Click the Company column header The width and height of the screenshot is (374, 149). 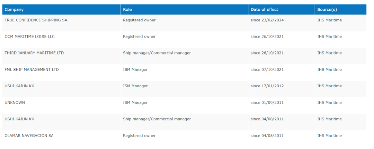tap(14, 10)
